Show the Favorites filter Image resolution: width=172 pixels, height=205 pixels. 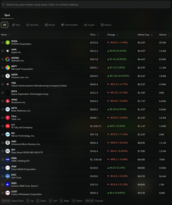tap(33, 25)
